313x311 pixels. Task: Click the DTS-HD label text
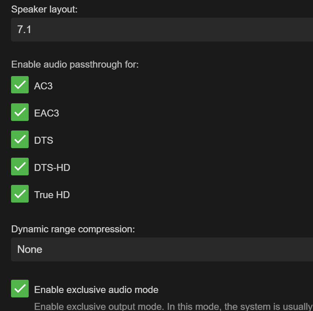coord(52,168)
